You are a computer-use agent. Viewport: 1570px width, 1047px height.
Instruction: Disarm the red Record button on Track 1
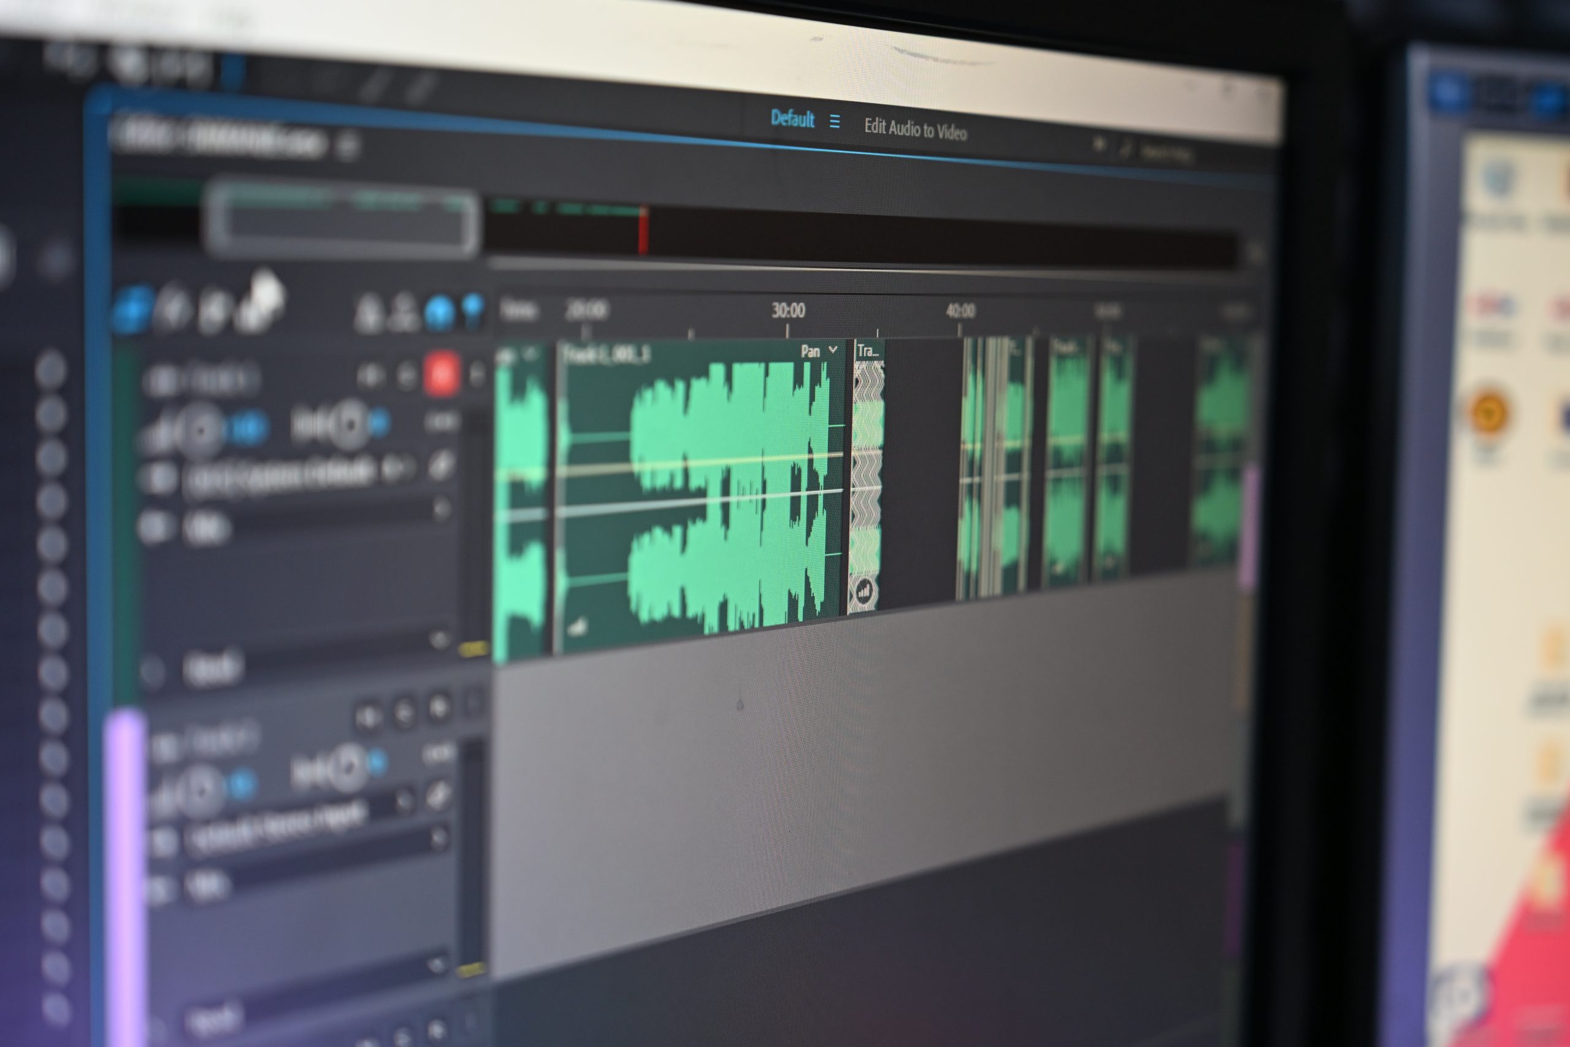click(441, 375)
